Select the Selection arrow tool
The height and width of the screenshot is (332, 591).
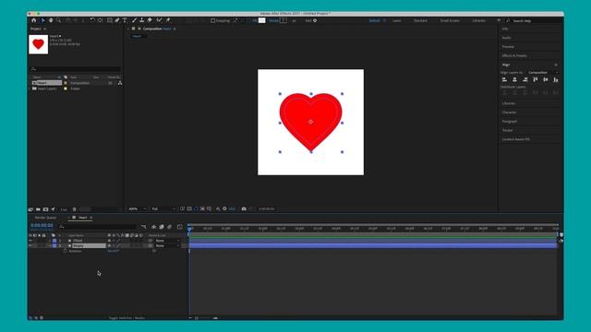pyautogui.click(x=42, y=20)
